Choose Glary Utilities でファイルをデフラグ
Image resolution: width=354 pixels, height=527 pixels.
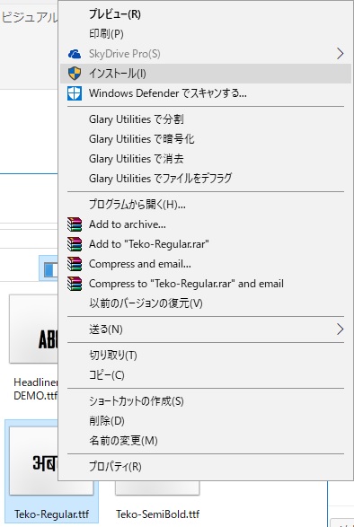(206, 179)
